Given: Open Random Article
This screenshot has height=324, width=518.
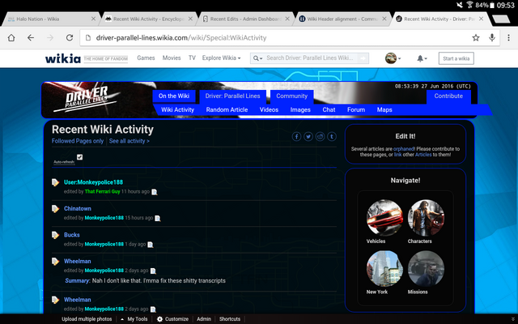Looking at the screenshot, I should [x=227, y=110].
